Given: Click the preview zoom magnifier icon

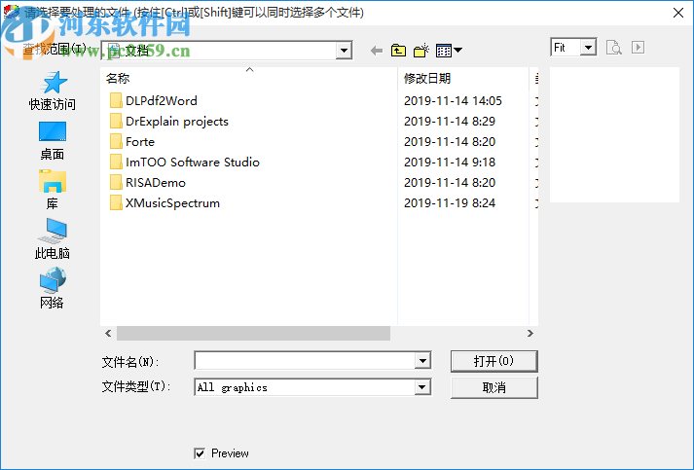Looking at the screenshot, I should [x=614, y=48].
